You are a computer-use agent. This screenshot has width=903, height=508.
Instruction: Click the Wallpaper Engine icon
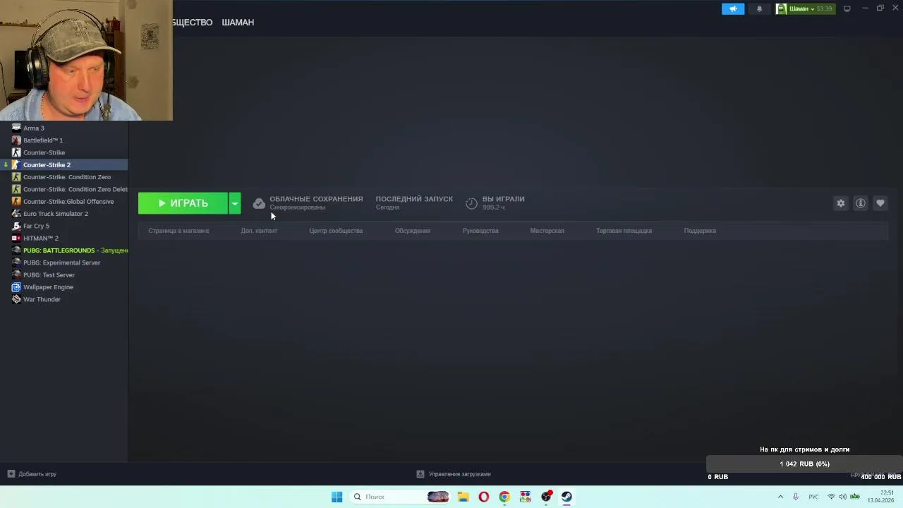[16, 287]
